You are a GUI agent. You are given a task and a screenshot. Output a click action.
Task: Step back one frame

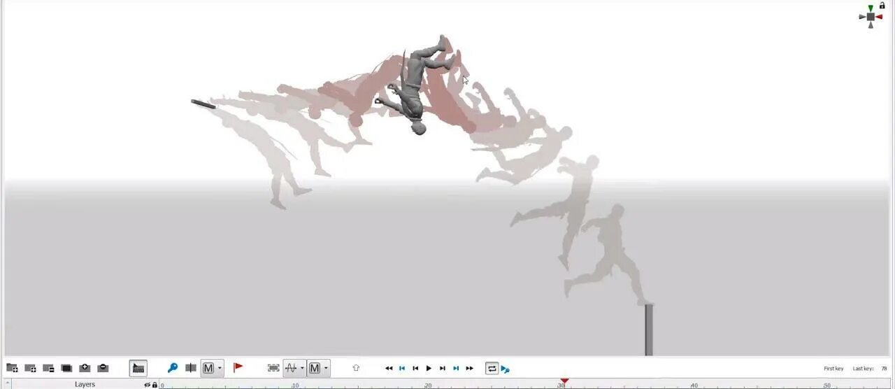coord(415,368)
